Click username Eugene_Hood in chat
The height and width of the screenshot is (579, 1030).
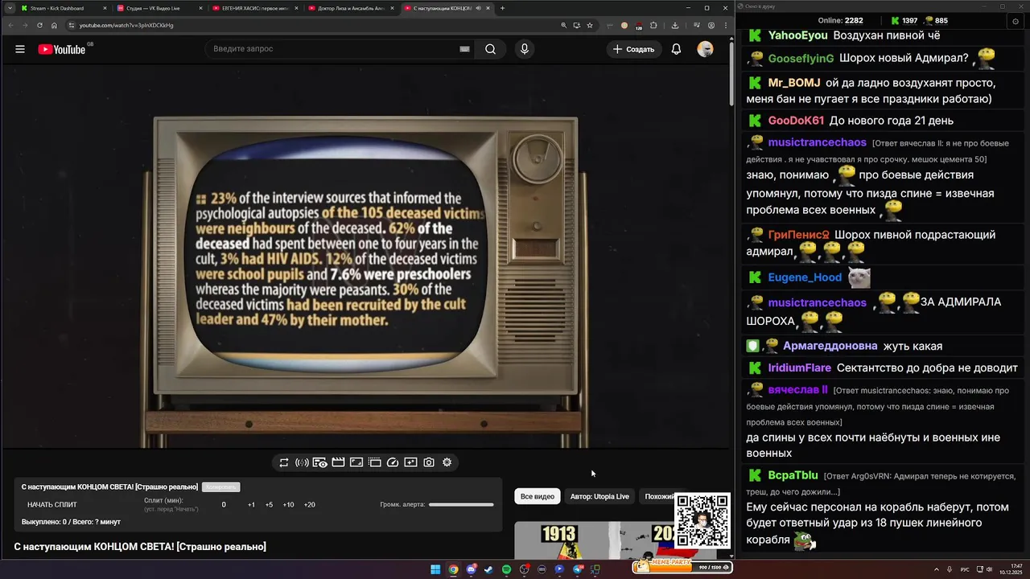tap(805, 277)
